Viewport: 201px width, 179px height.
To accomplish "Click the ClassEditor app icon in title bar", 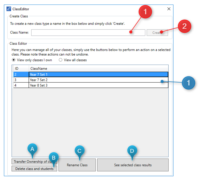I will [9, 9].
